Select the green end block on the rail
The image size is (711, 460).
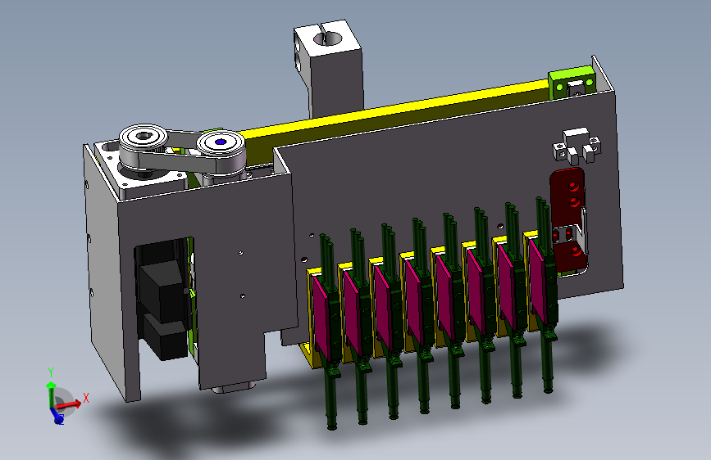pyautogui.click(x=572, y=83)
